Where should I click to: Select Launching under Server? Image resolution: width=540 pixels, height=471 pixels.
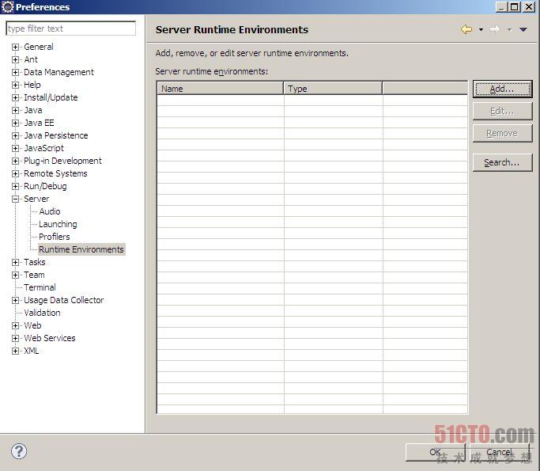point(58,224)
